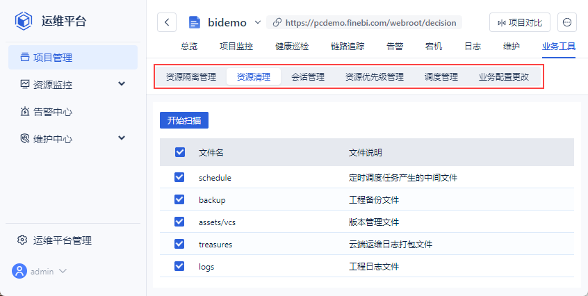Click the 维护中心 shield icon
This screenshot has width=588, height=296.
point(24,138)
